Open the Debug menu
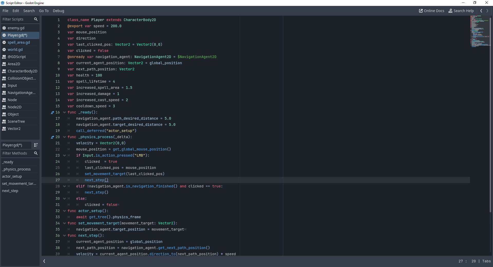Screen dimensions: 493x267 coord(58,11)
